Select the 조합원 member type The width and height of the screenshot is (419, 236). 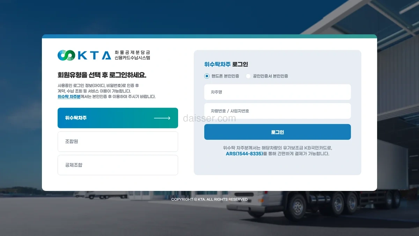[x=118, y=142]
